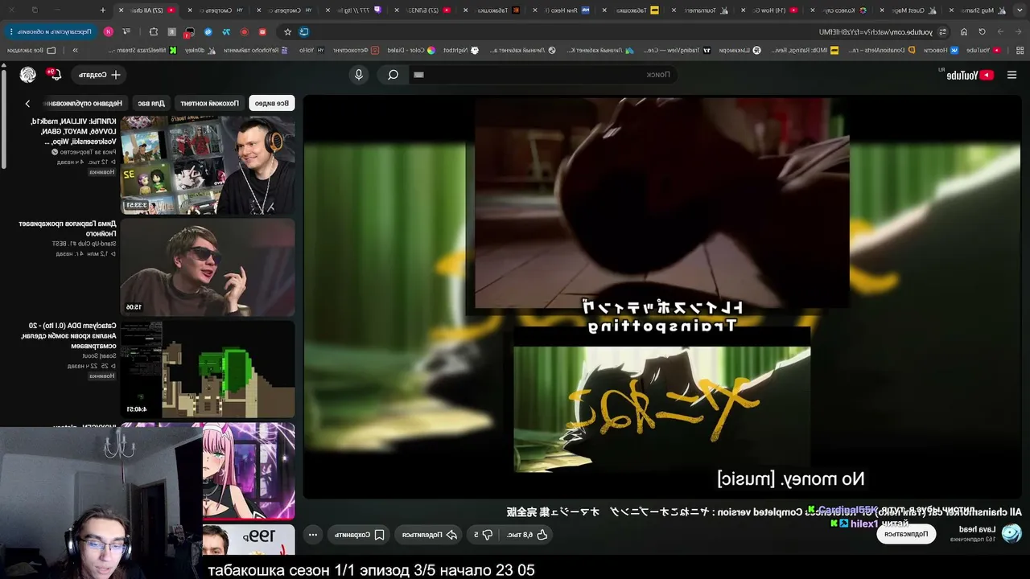Expand the hidden bookmarks overflow chevron

(x=75, y=50)
